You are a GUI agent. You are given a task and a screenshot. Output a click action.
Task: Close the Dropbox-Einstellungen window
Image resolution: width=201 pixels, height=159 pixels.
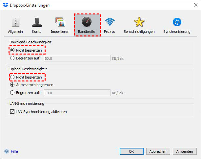tap(196, 5)
